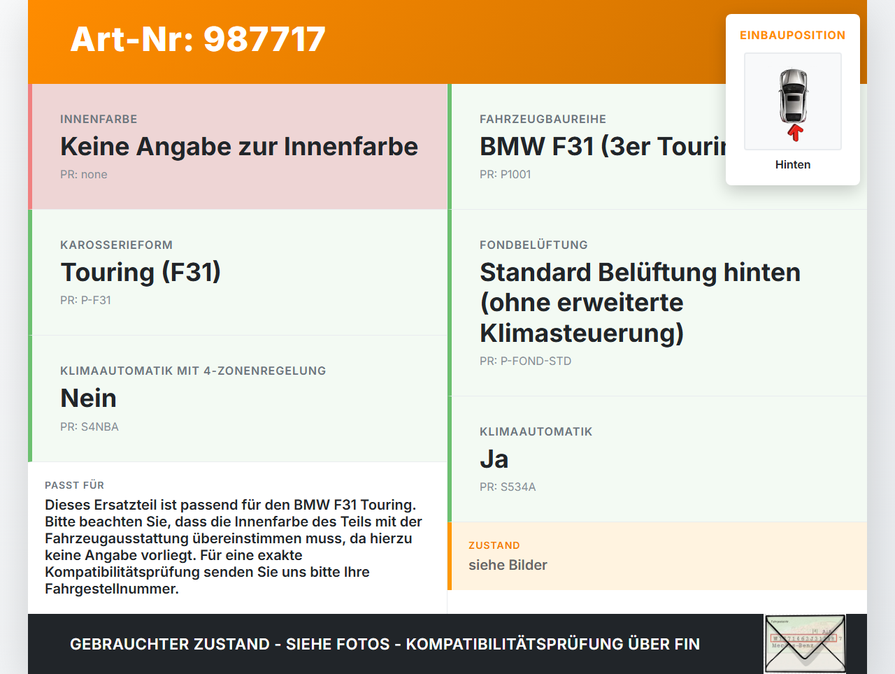This screenshot has height=674, width=895.
Task: Click the car top-view diagram icon
Action: [792, 101]
